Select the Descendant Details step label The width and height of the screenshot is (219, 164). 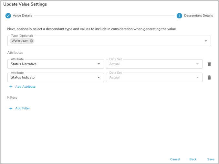[x=198, y=16]
